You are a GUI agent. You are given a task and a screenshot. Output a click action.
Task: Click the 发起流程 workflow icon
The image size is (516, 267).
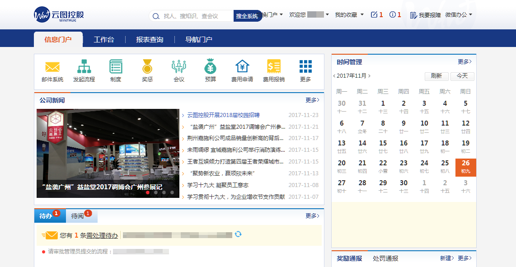(84, 67)
